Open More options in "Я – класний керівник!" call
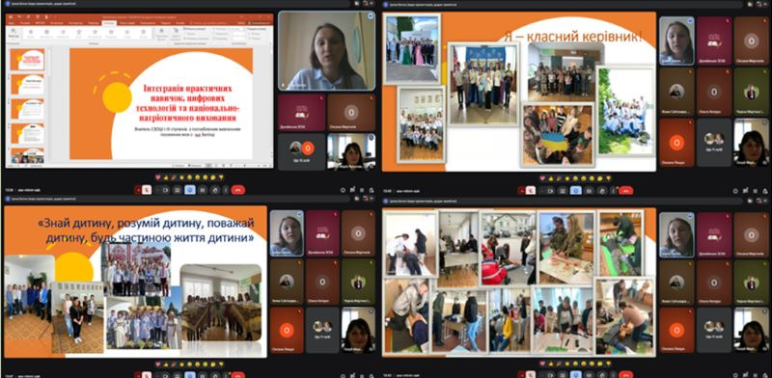 click(x=612, y=191)
